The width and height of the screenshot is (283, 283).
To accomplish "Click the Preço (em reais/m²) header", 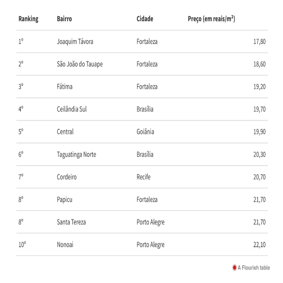I will pyautogui.click(x=211, y=19).
